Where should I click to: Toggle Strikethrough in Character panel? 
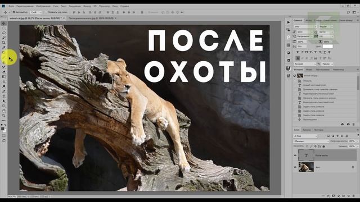tap(329, 52)
